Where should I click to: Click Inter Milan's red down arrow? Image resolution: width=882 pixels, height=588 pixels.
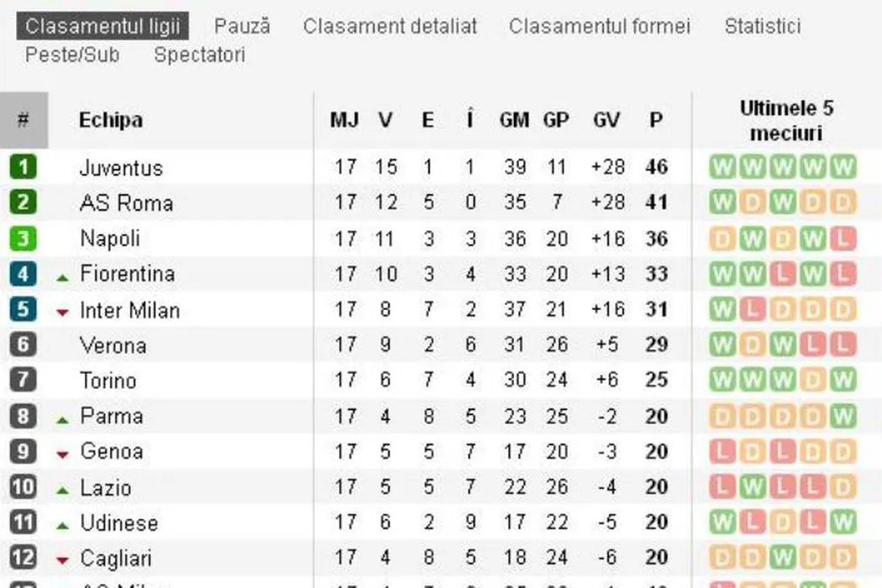tap(62, 312)
